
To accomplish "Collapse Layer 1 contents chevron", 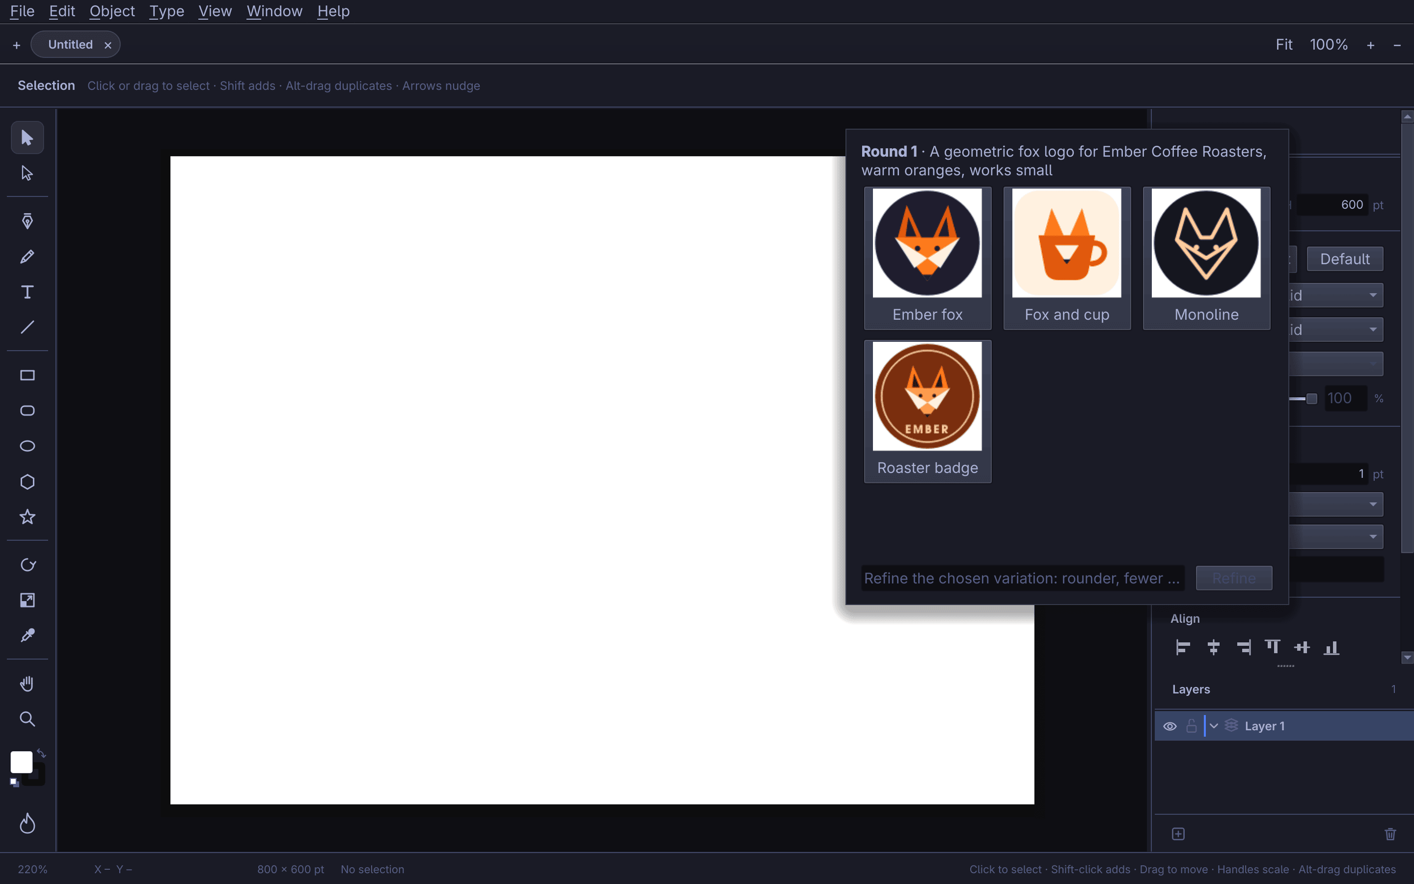I will 1214,726.
